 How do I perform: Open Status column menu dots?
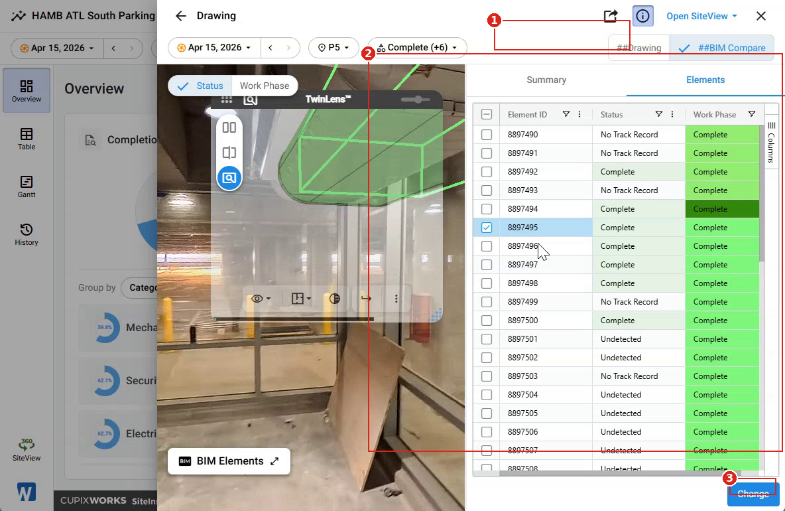(x=672, y=114)
